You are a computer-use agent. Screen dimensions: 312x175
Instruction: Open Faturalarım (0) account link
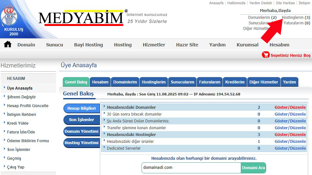click(x=297, y=23)
